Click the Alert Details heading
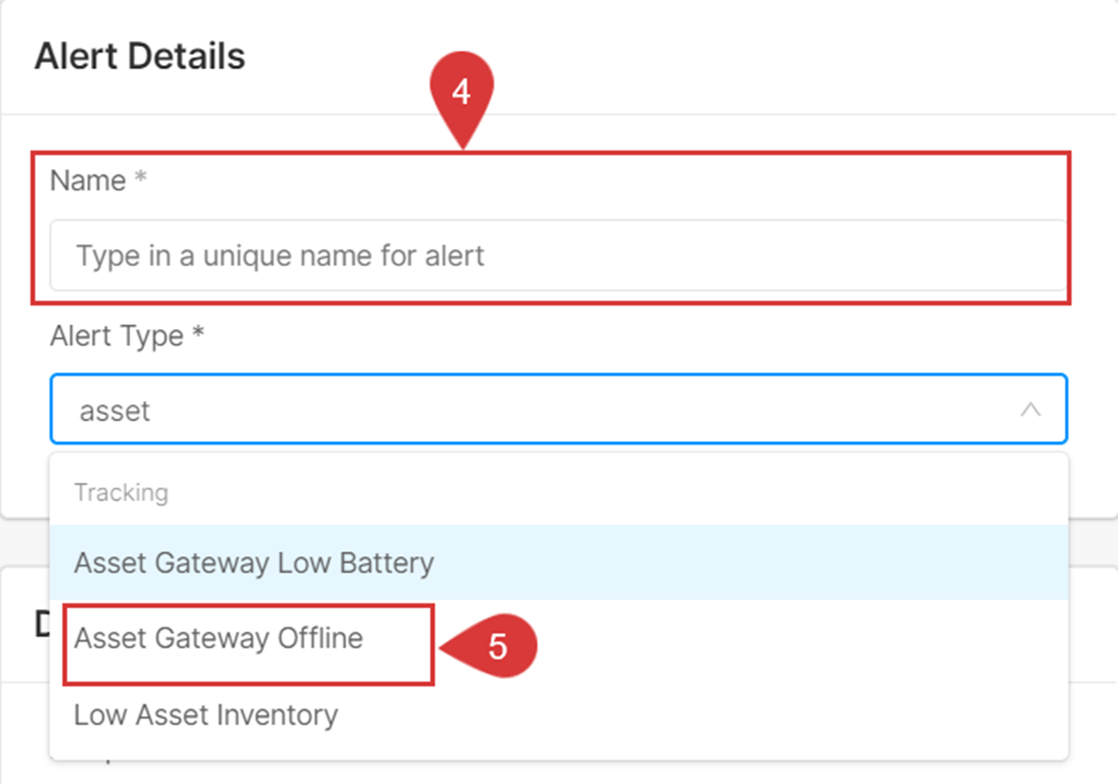 (140, 57)
